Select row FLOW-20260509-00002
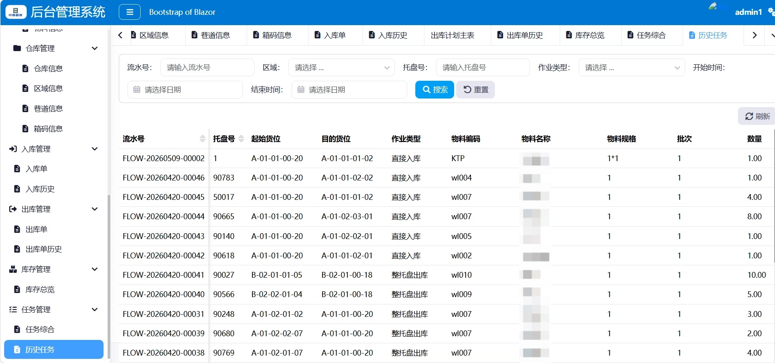Viewport: 775px width, 363px height. [446, 158]
